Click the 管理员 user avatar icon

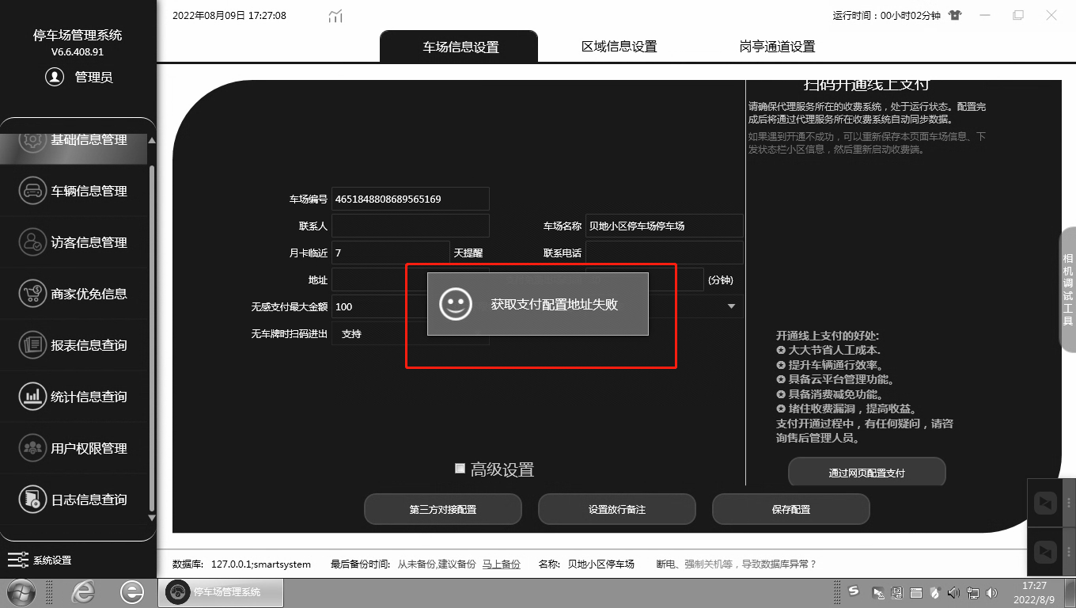[55, 77]
